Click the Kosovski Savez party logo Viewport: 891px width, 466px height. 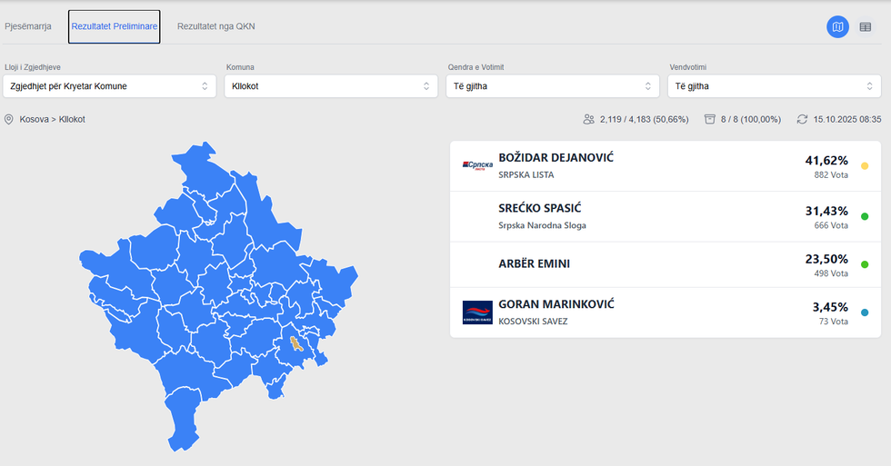tap(477, 312)
